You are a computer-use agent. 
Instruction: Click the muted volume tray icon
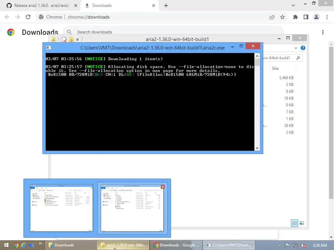(303, 245)
